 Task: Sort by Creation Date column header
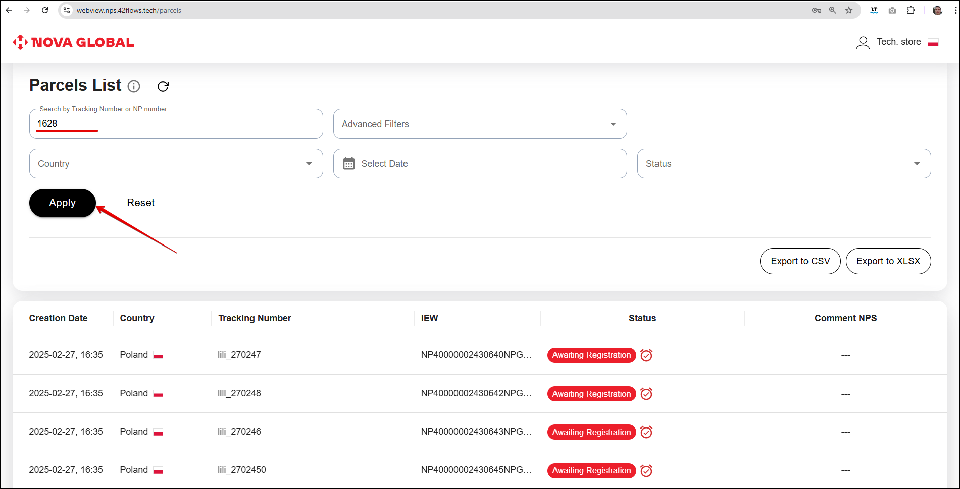pos(58,318)
